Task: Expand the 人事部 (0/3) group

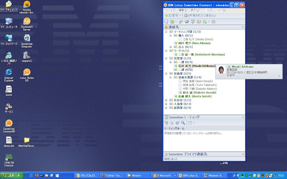Action: tap(166, 104)
